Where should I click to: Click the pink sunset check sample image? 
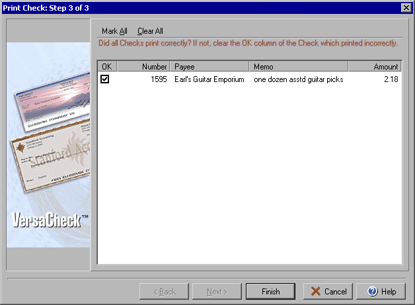point(52,102)
